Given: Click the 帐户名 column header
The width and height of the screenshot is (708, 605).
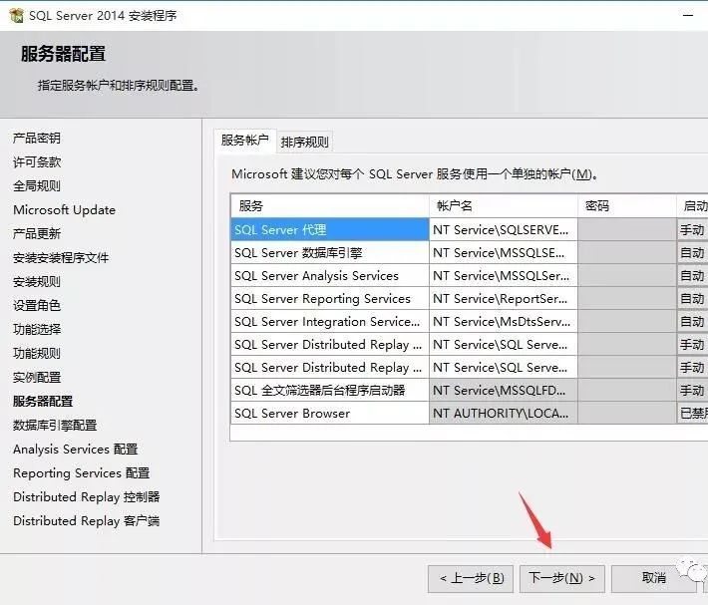Looking at the screenshot, I should 504,206.
